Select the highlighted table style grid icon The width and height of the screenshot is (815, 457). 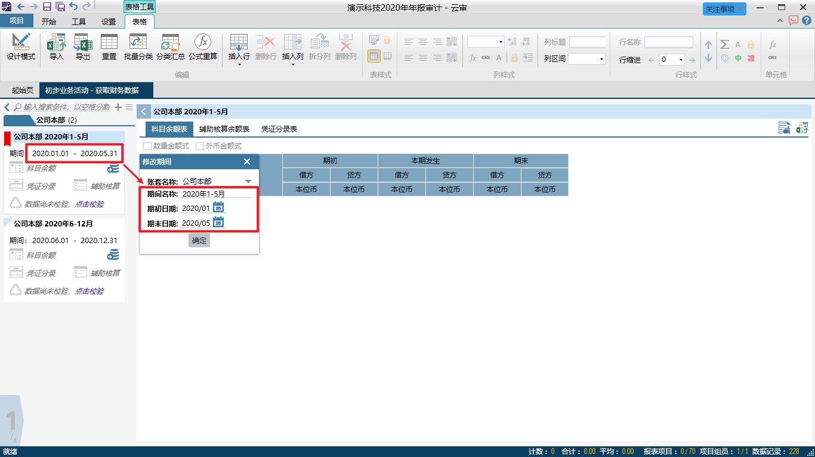(373, 57)
